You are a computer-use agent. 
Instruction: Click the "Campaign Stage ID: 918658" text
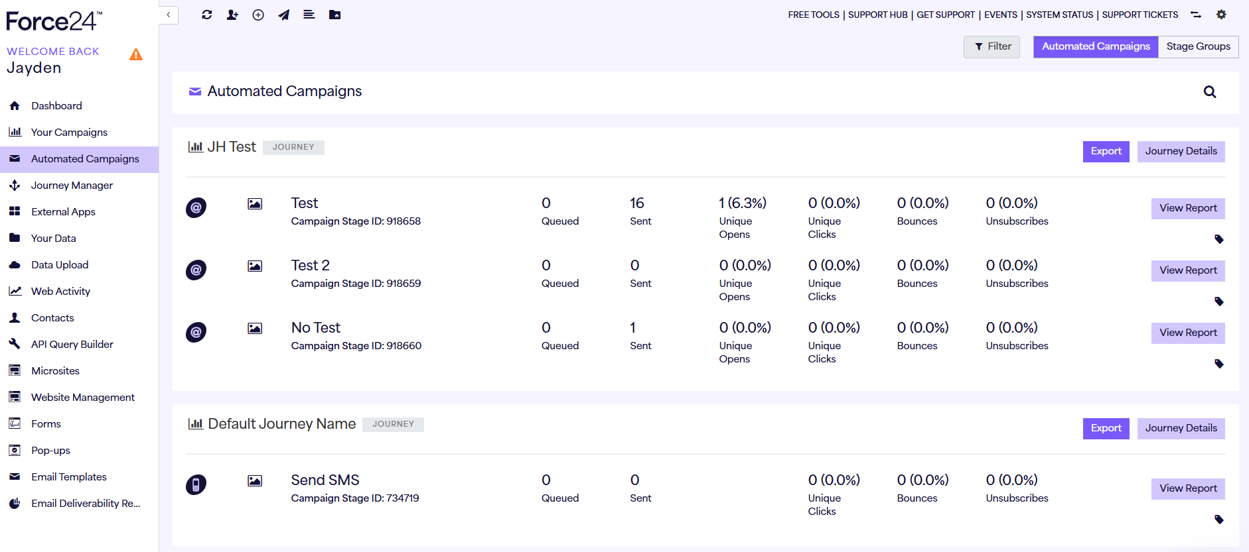pos(356,221)
